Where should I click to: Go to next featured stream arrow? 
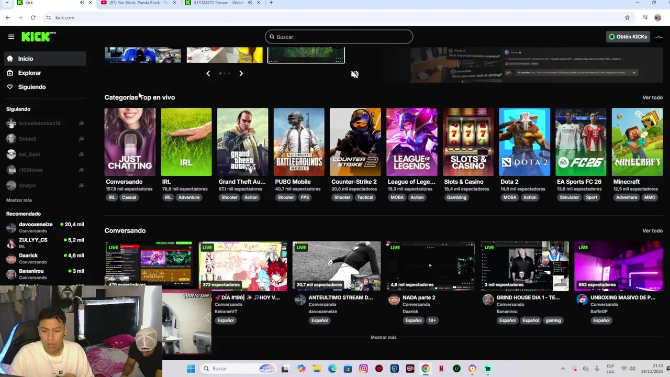(241, 73)
